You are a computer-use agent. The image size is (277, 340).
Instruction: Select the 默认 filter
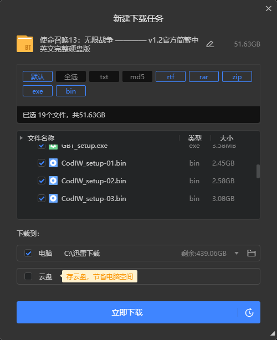[x=38, y=76]
